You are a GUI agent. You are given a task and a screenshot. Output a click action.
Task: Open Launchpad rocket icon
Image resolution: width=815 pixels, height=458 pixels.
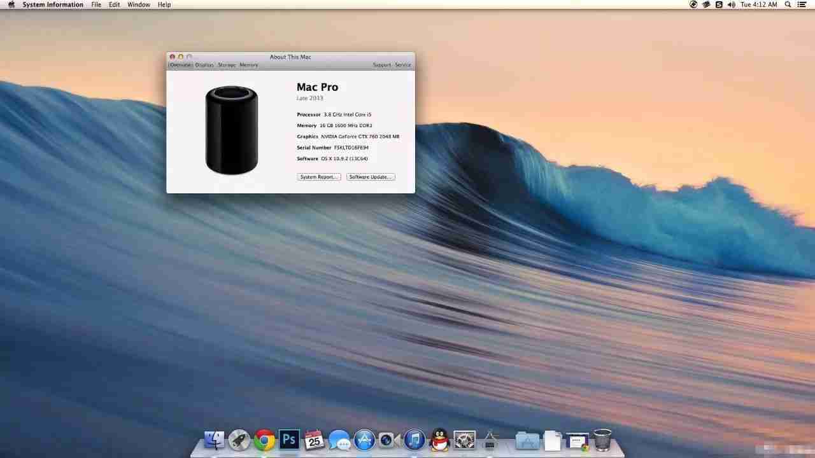(x=239, y=440)
